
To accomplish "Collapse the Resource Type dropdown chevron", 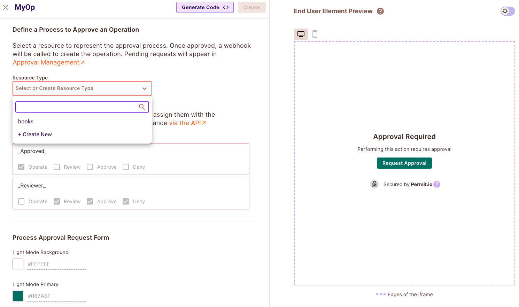I will click(145, 89).
